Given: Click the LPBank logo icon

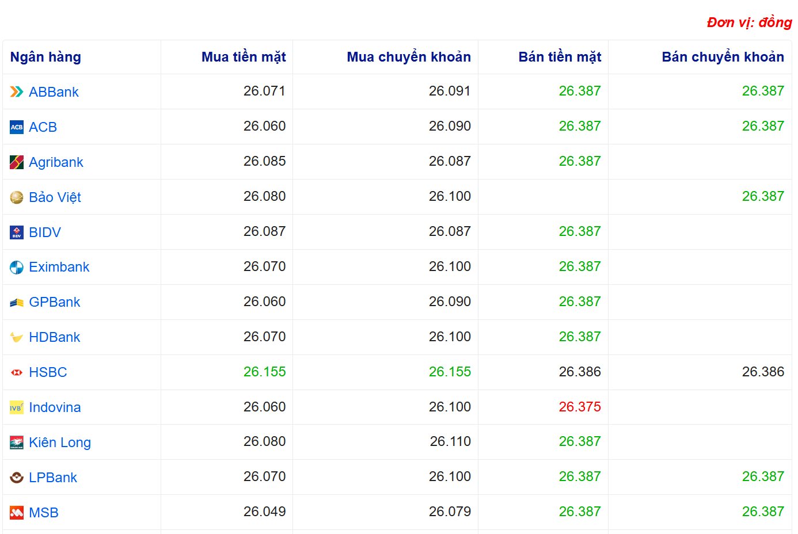Looking at the screenshot, I should pyautogui.click(x=17, y=478).
